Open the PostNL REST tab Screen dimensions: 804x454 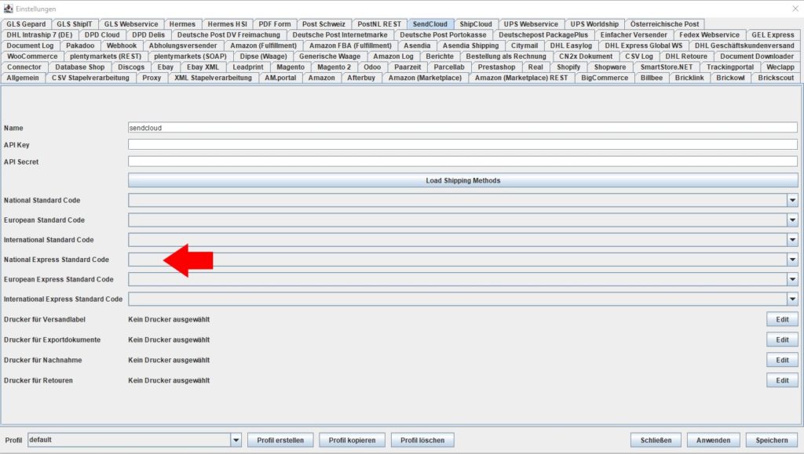(379, 24)
